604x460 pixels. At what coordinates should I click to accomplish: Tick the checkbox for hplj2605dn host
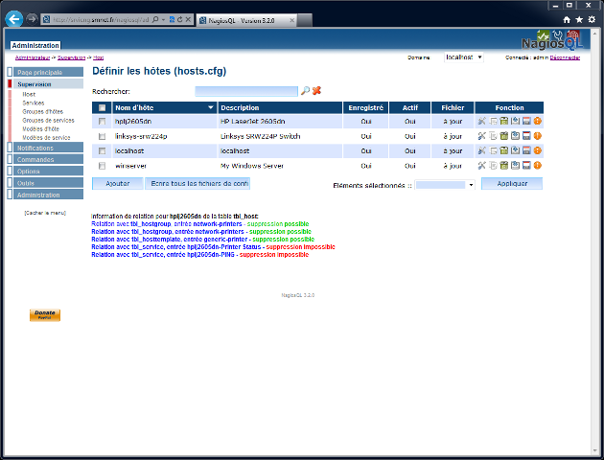(x=103, y=122)
